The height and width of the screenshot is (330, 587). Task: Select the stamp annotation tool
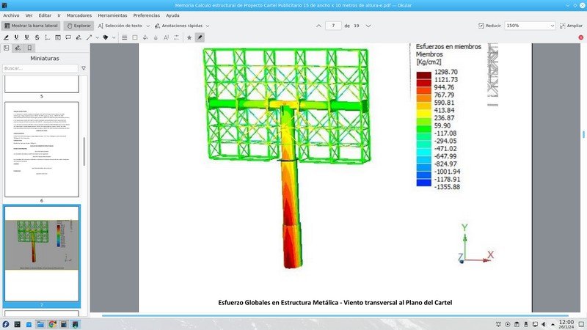[x=106, y=37]
